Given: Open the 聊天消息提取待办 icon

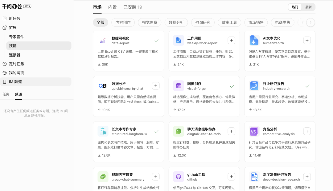Looking at the screenshot, I should click(x=179, y=131).
